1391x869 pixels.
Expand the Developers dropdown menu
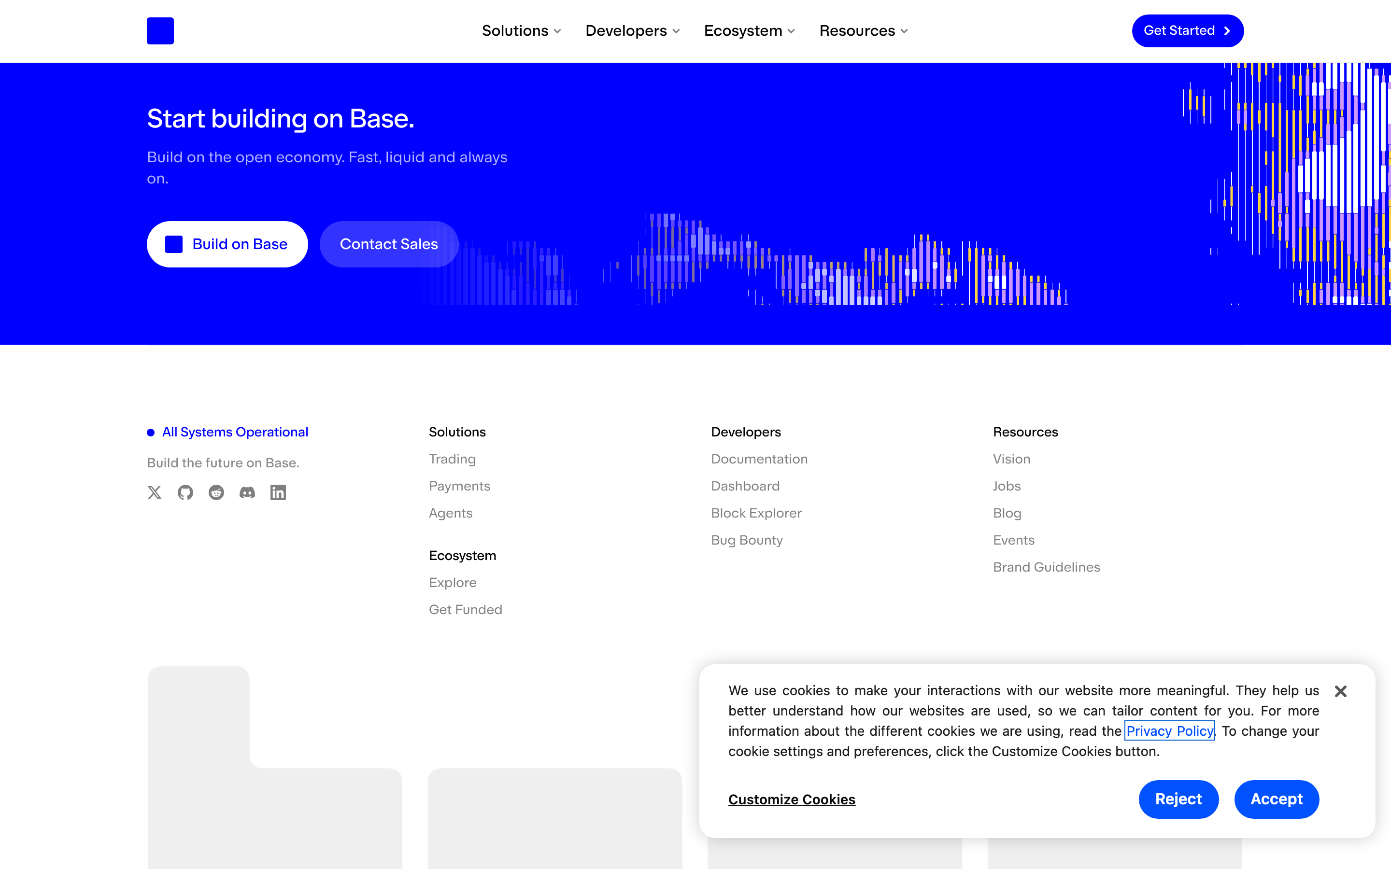[x=632, y=31]
